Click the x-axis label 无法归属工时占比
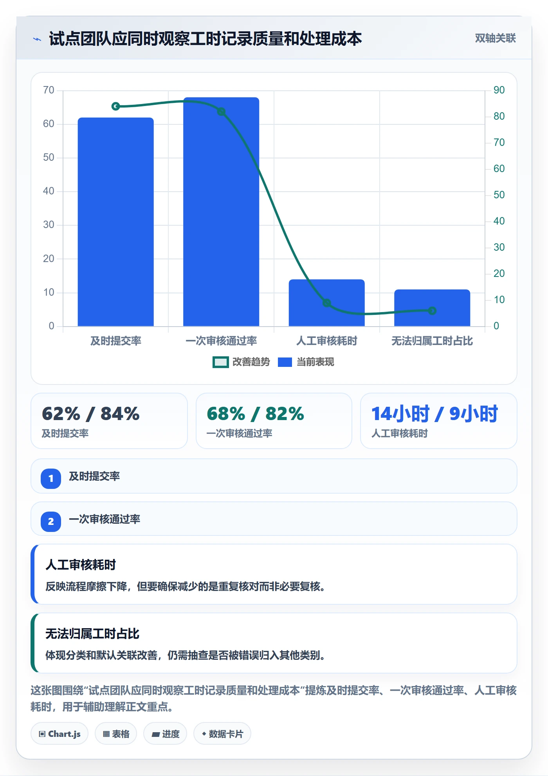This screenshot has height=776, width=548. (432, 341)
